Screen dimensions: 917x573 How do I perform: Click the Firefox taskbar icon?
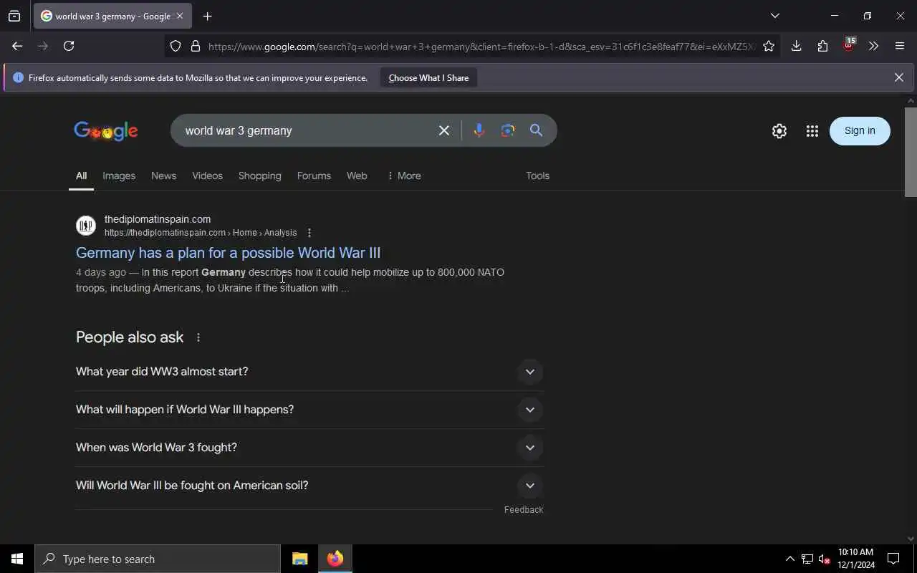pyautogui.click(x=335, y=559)
